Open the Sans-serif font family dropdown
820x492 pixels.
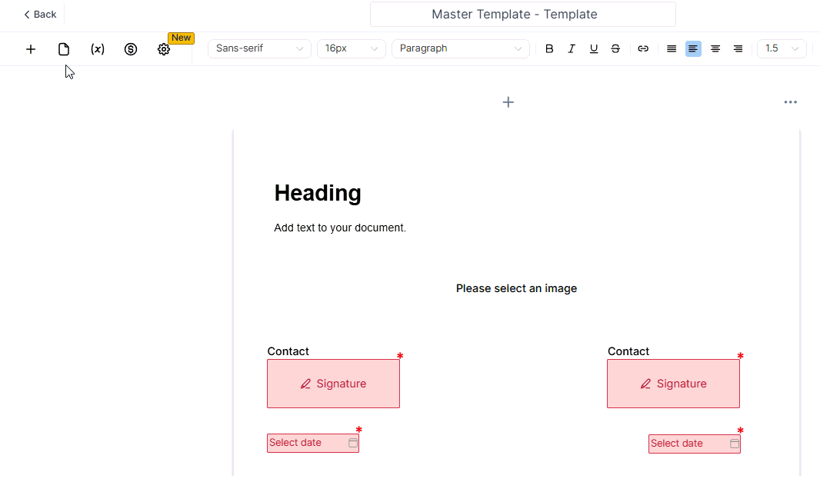click(x=259, y=48)
